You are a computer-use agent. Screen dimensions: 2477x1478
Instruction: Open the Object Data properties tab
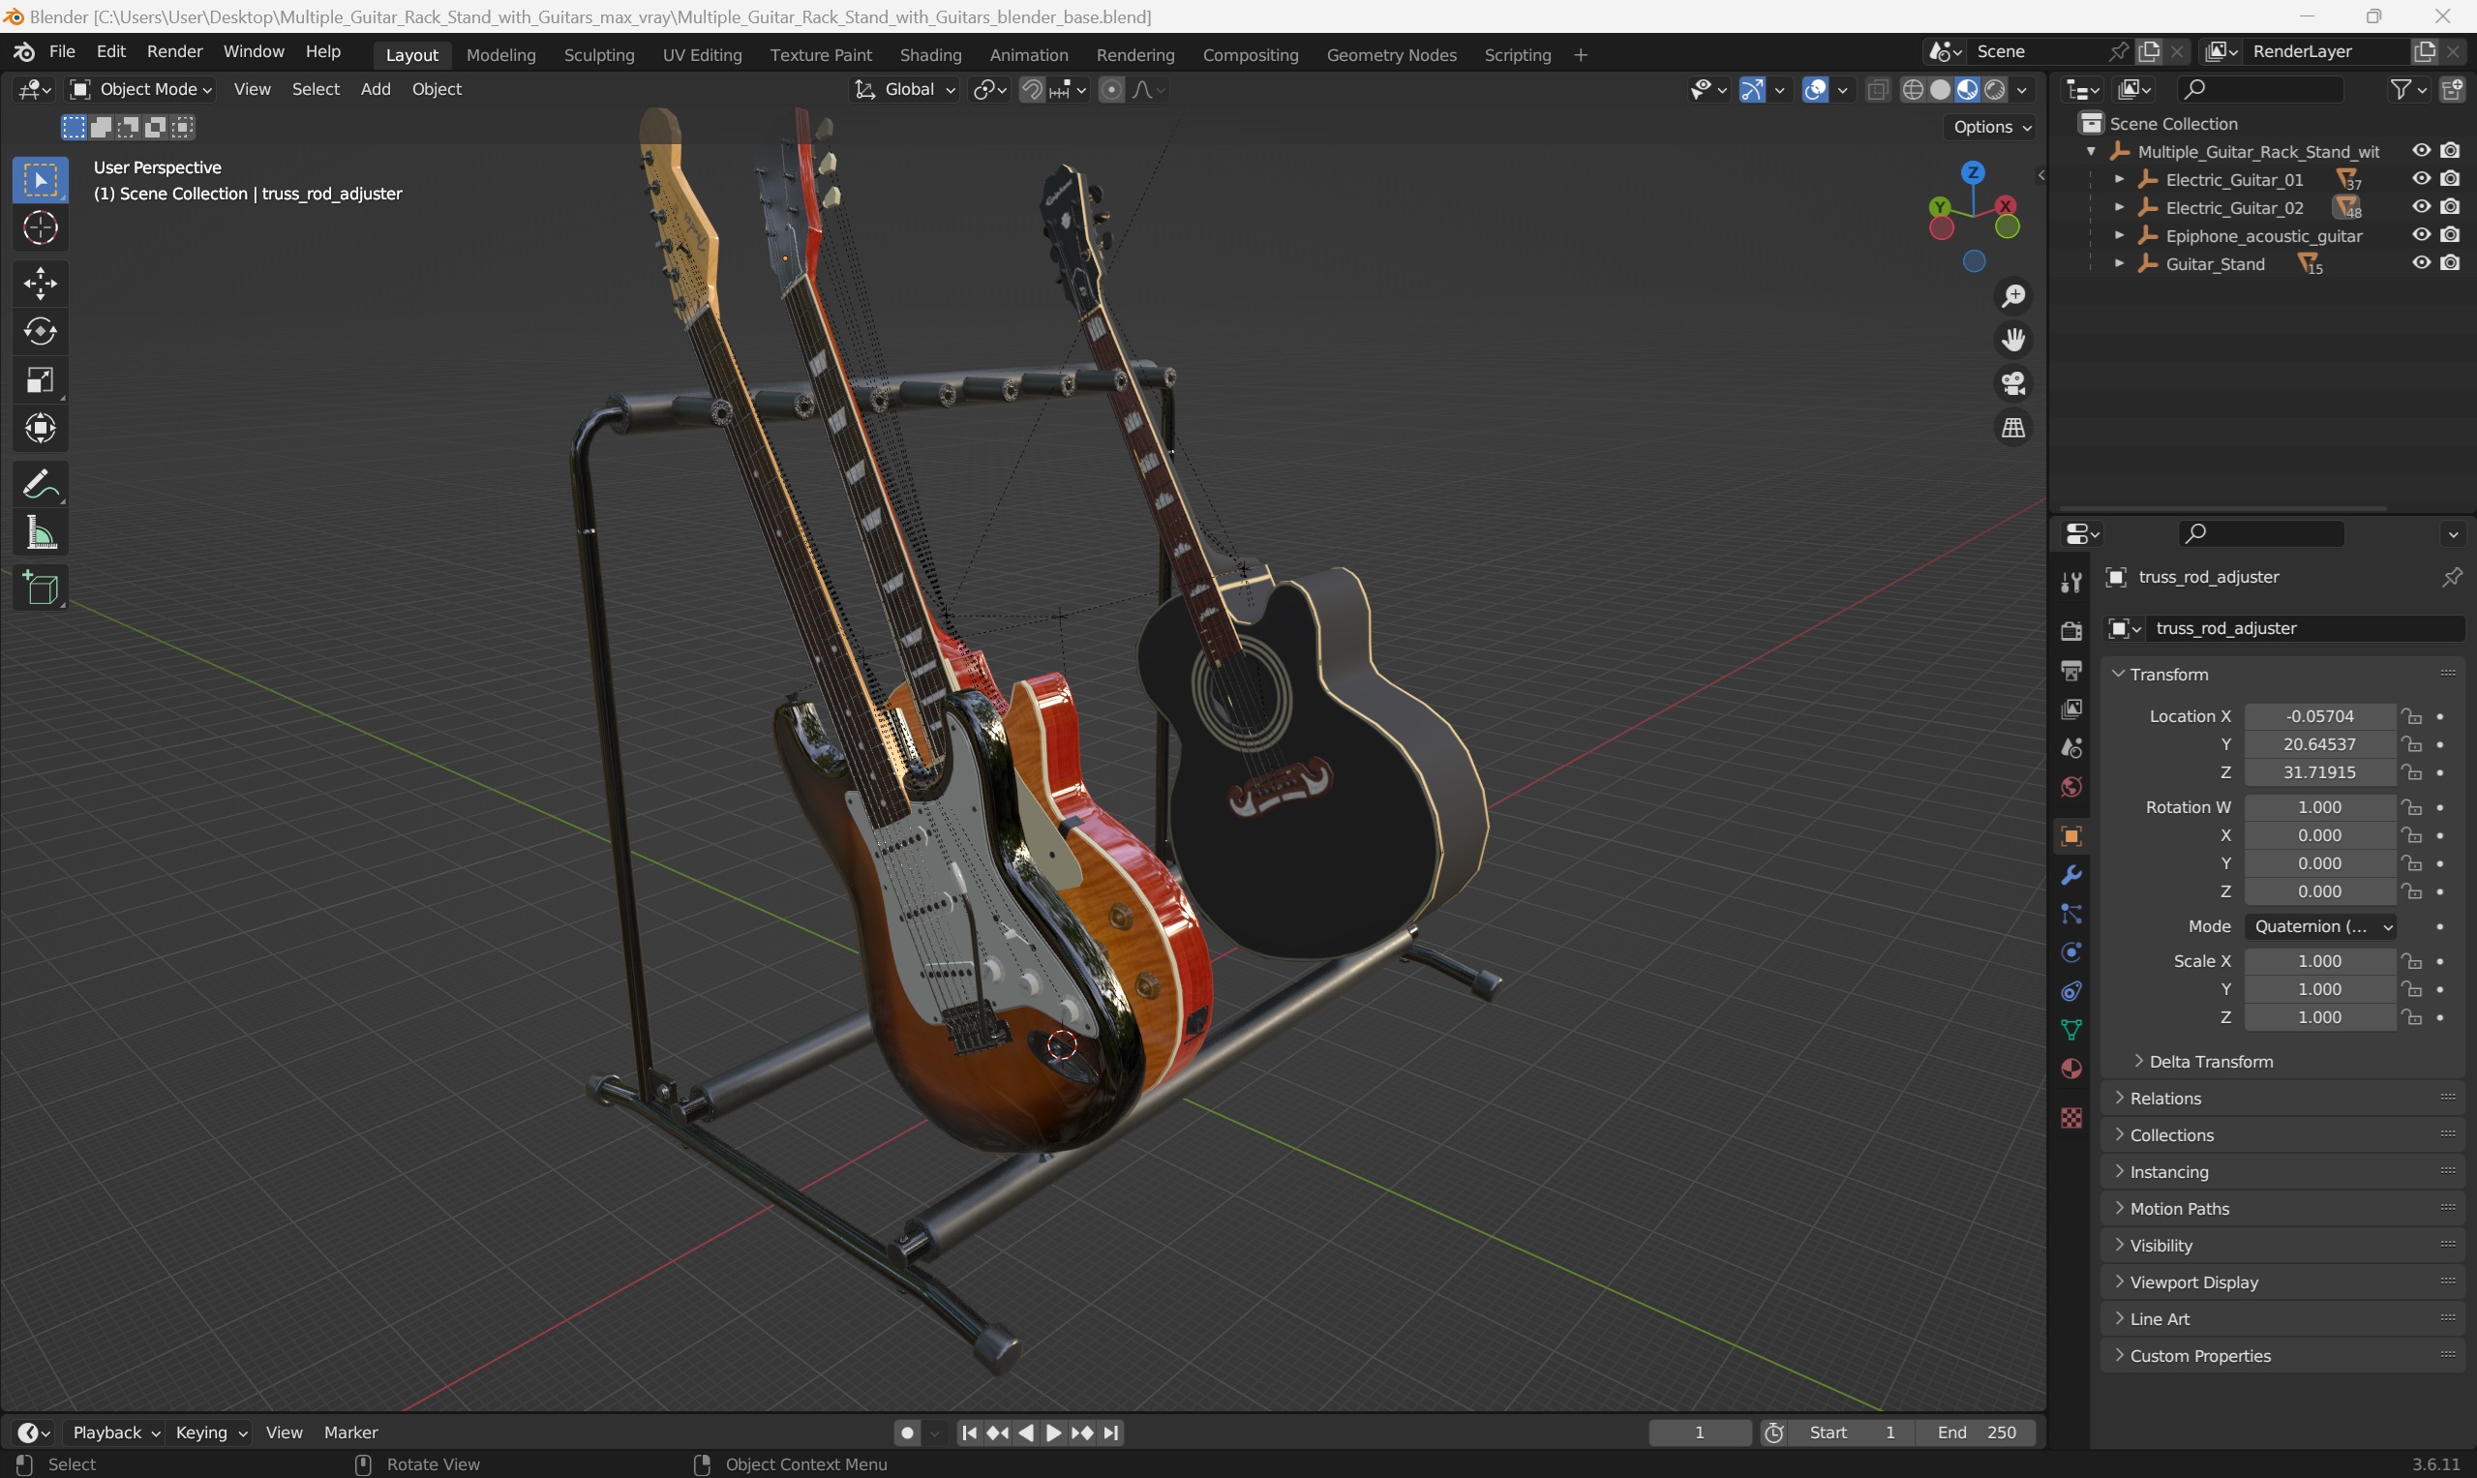coord(2070,1030)
